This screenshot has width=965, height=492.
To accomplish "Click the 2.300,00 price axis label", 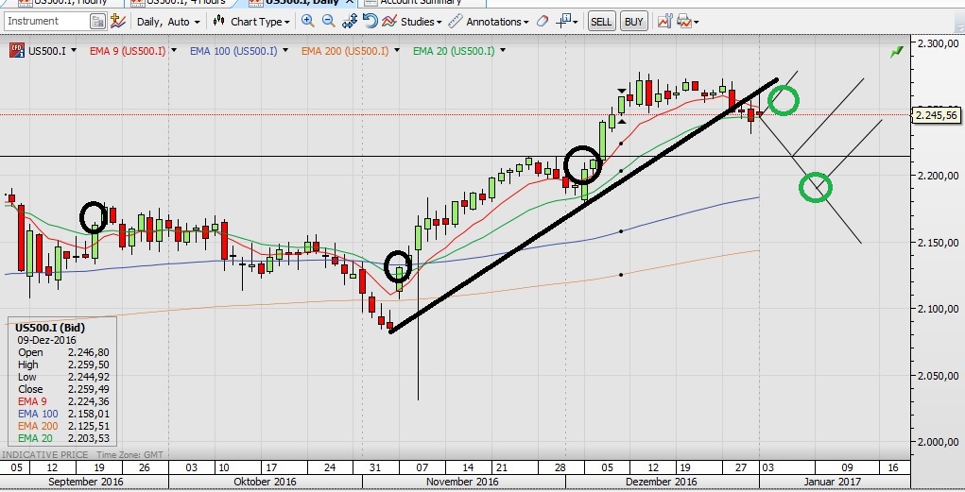I will click(x=938, y=43).
